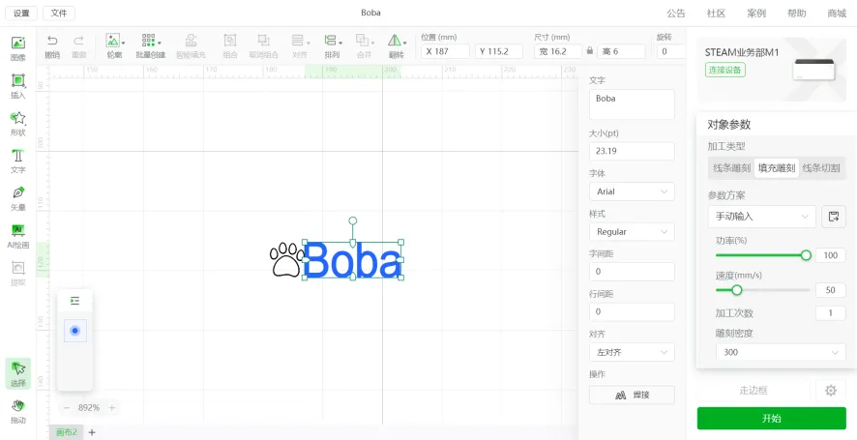The width and height of the screenshot is (857, 440).
Task: Open the 帮助 help link
Action: (x=796, y=14)
